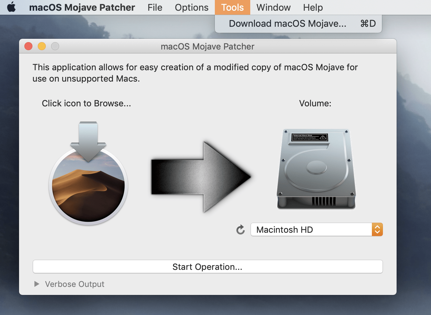Close the highlighted Tools menu
Viewport: 431px width, 315px height.
(232, 7)
